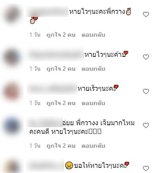View likes on the first comment
Screen dimensions: 158x173
61,35
